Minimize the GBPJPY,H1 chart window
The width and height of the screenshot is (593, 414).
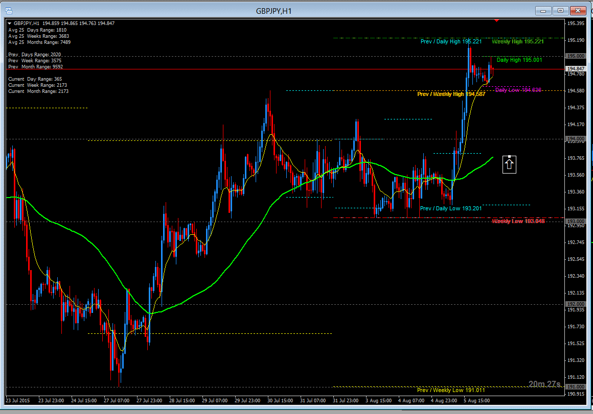pyautogui.click(x=543, y=10)
